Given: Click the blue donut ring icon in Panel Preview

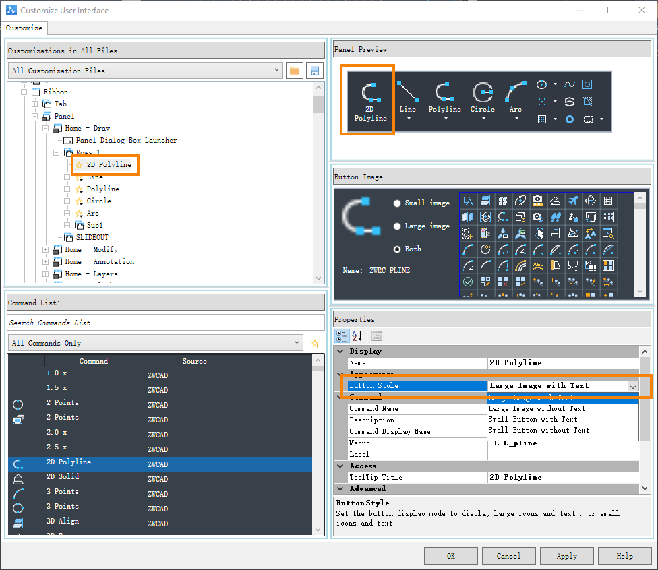Looking at the screenshot, I should [x=570, y=119].
